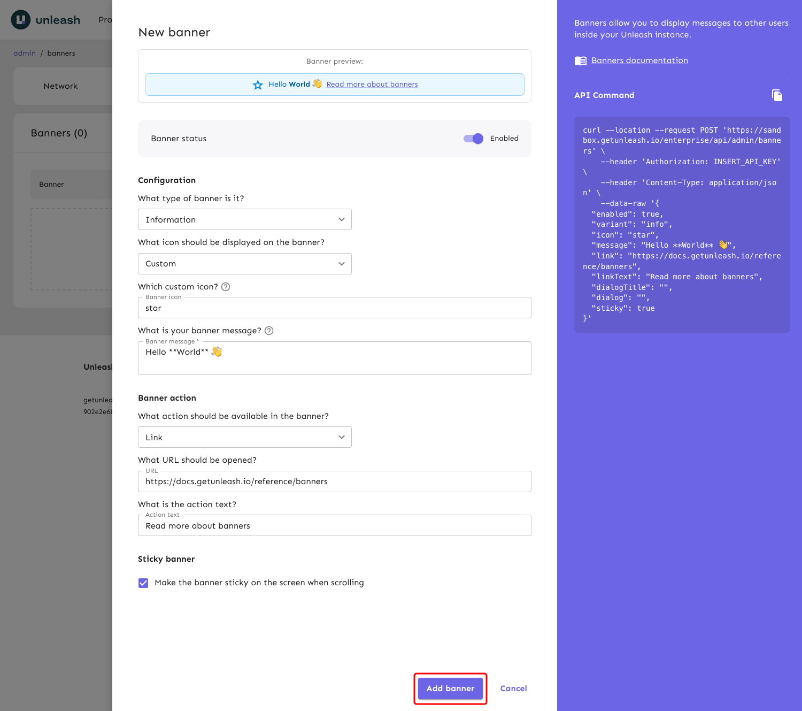The image size is (802, 711).
Task: Click inside the URL input field
Action: click(x=334, y=481)
